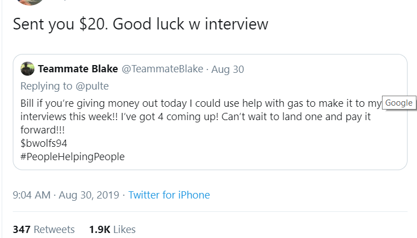Click the Twitter for iPhone link

[x=169, y=195]
